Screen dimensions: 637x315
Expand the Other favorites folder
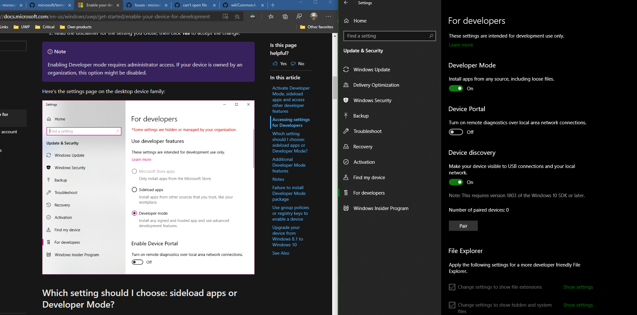pos(317,27)
